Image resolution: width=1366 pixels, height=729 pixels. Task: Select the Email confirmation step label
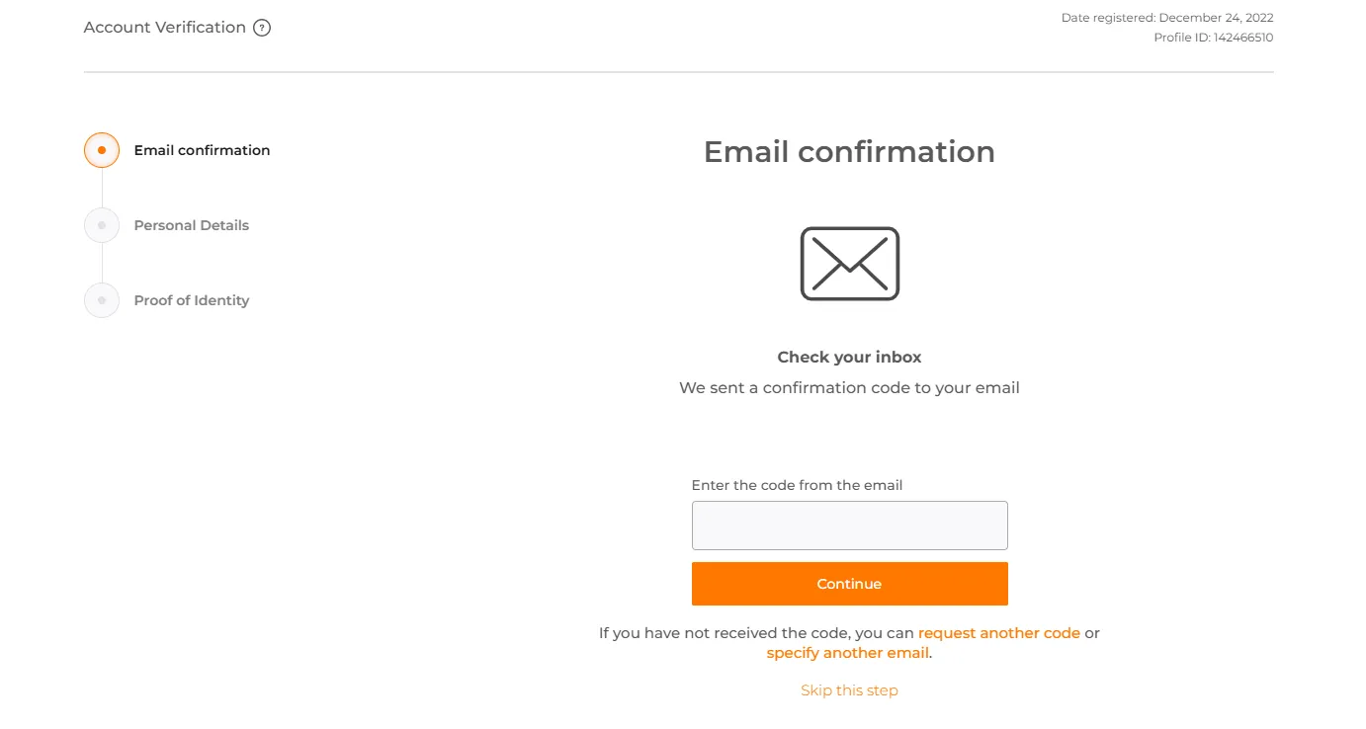[x=202, y=150]
